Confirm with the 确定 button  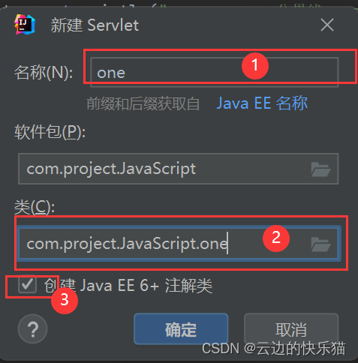tap(181, 329)
